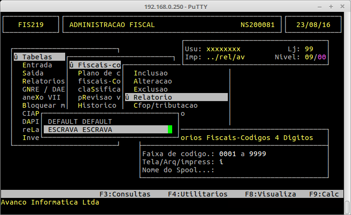Choose Historico in the Fiscais submenu
This screenshot has width=351, height=215.
(97, 105)
